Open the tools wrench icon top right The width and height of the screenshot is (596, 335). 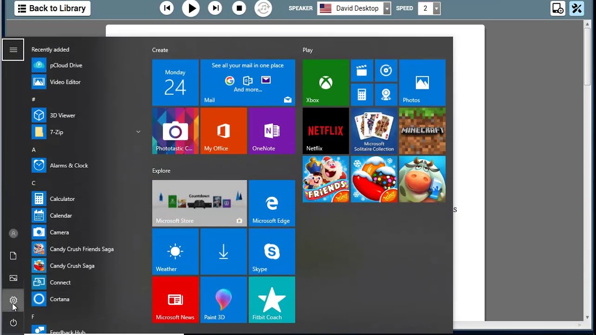[x=576, y=8]
